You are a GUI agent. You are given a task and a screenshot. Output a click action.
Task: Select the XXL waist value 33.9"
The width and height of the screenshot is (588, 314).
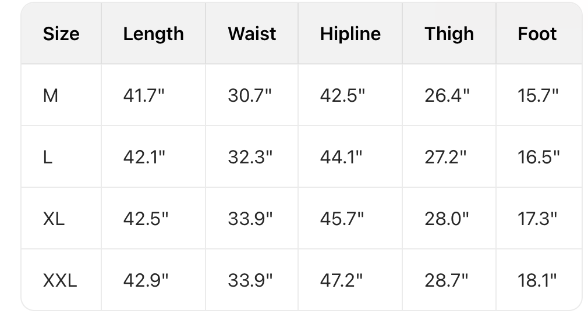[250, 281]
